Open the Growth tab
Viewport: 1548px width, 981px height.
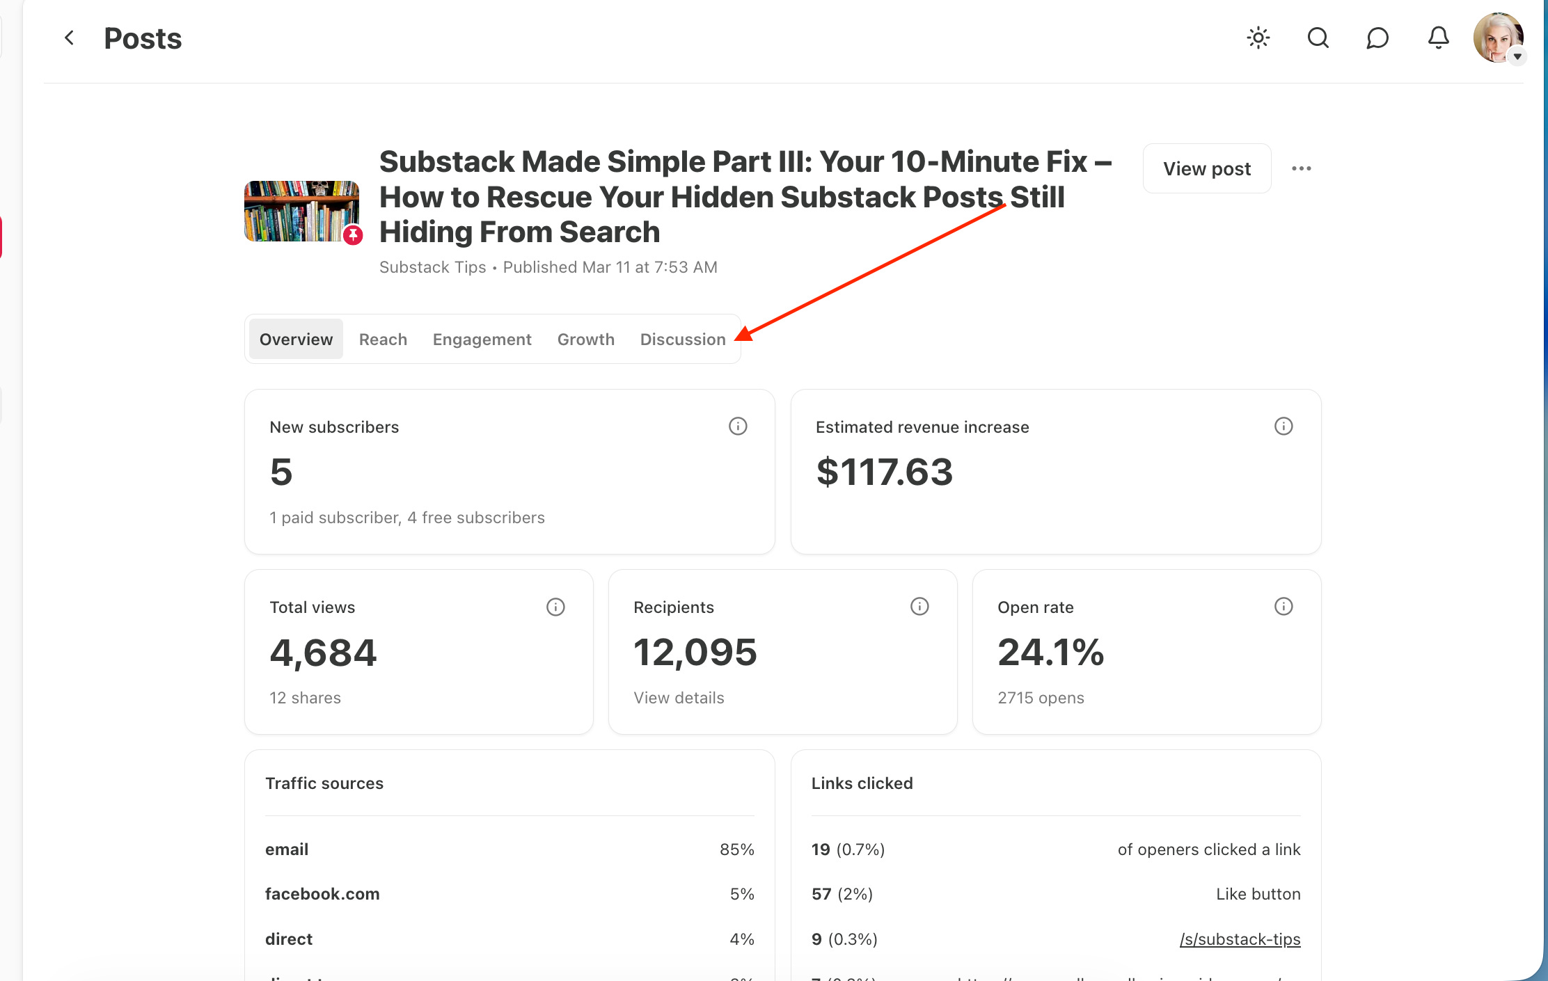click(x=585, y=339)
